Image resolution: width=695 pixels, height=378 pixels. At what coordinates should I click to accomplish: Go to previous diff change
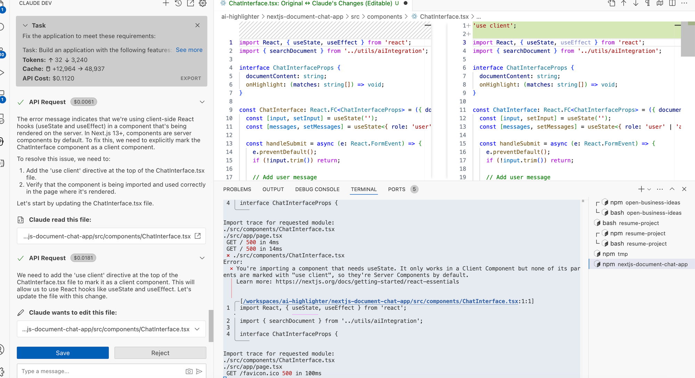624,3
